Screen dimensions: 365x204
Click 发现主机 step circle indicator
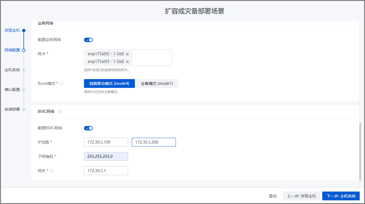pyautogui.click(x=24, y=30)
